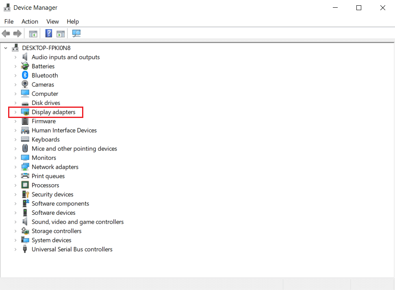Image resolution: width=395 pixels, height=290 pixels.
Task: Select Mice and other pointing devices label
Action: pos(74,149)
